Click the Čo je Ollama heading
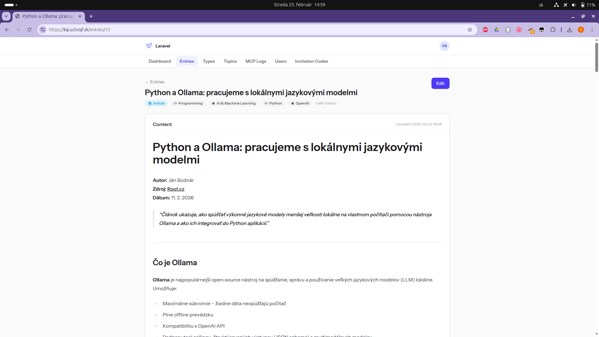 tap(175, 263)
